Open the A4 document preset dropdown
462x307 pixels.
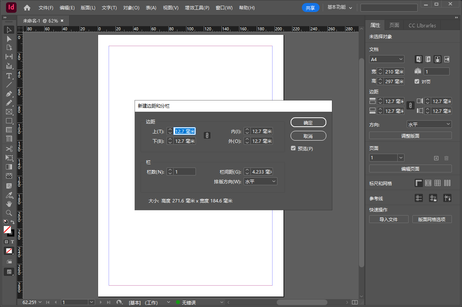(386, 59)
